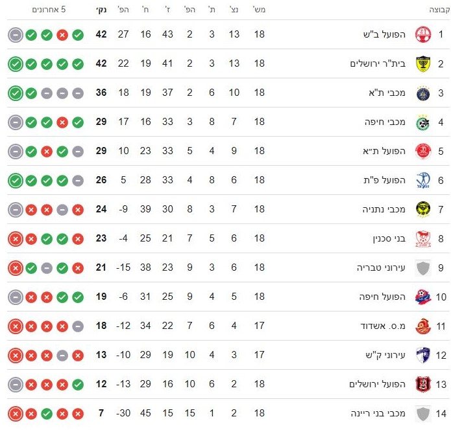This screenshot has width=451, height=430.
Task: Click the only green win icon in Maccabi Bnei Reineh's row
Action: 47,413
